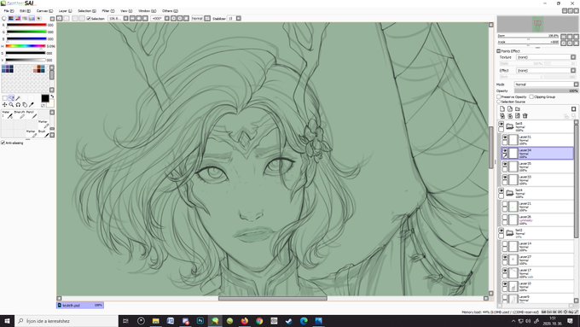580x327 pixels.
Task: Merge the layer down
Action: coord(510,116)
